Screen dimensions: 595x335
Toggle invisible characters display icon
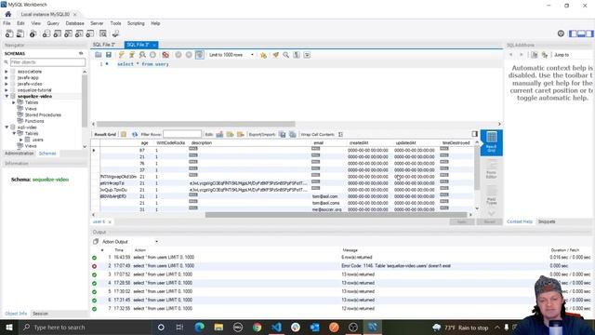[x=297, y=55]
